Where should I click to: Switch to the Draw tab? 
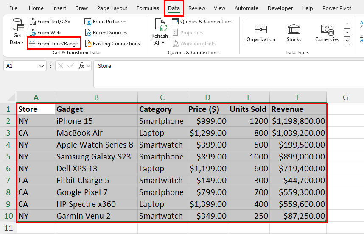(x=81, y=8)
